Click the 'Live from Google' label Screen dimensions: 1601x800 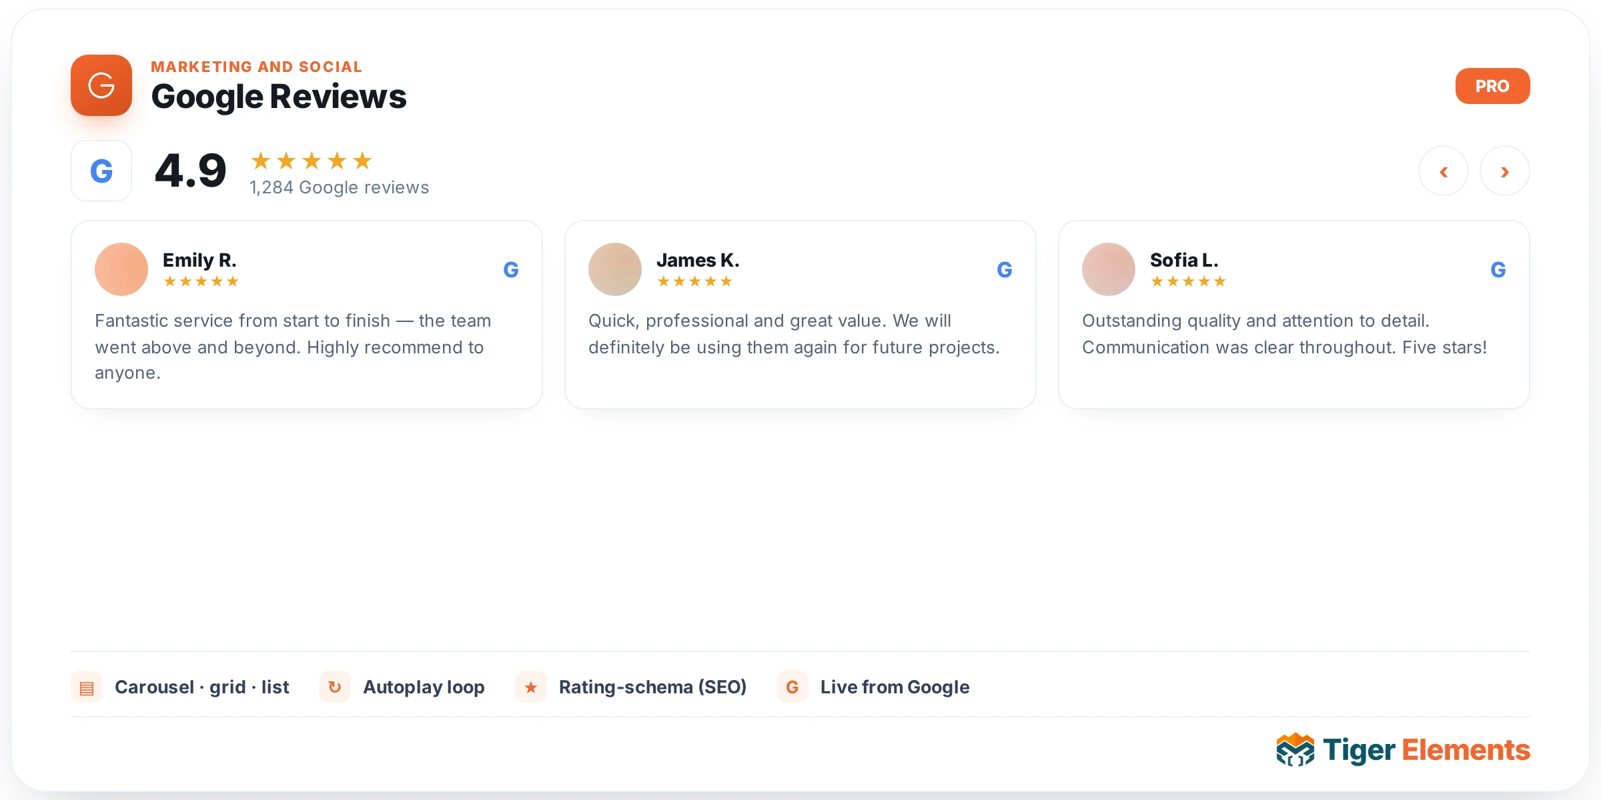pyautogui.click(x=895, y=687)
